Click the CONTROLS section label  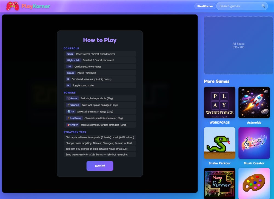[71, 49]
